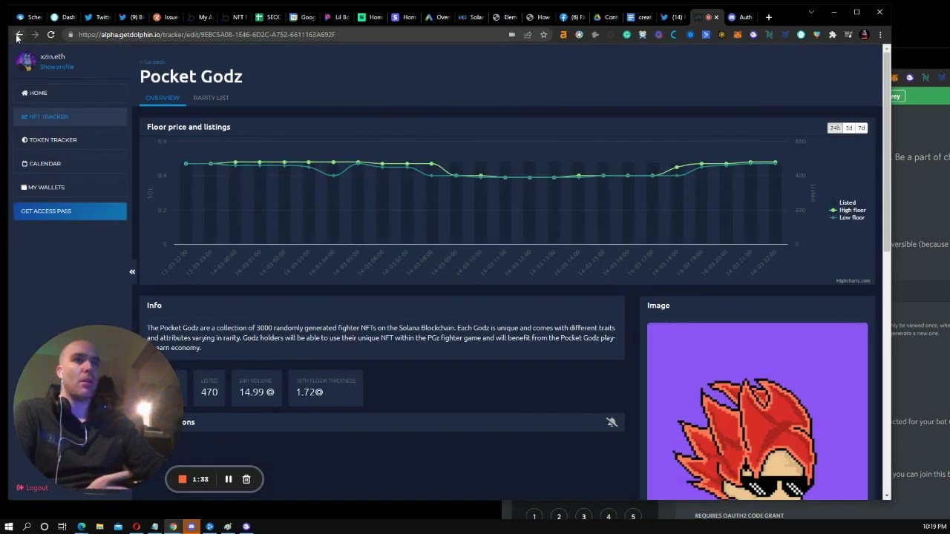
Task: Switch to the Lil Bc browser tab
Action: coord(336,17)
